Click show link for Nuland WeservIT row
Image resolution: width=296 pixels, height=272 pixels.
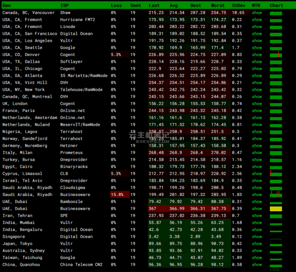257,125
